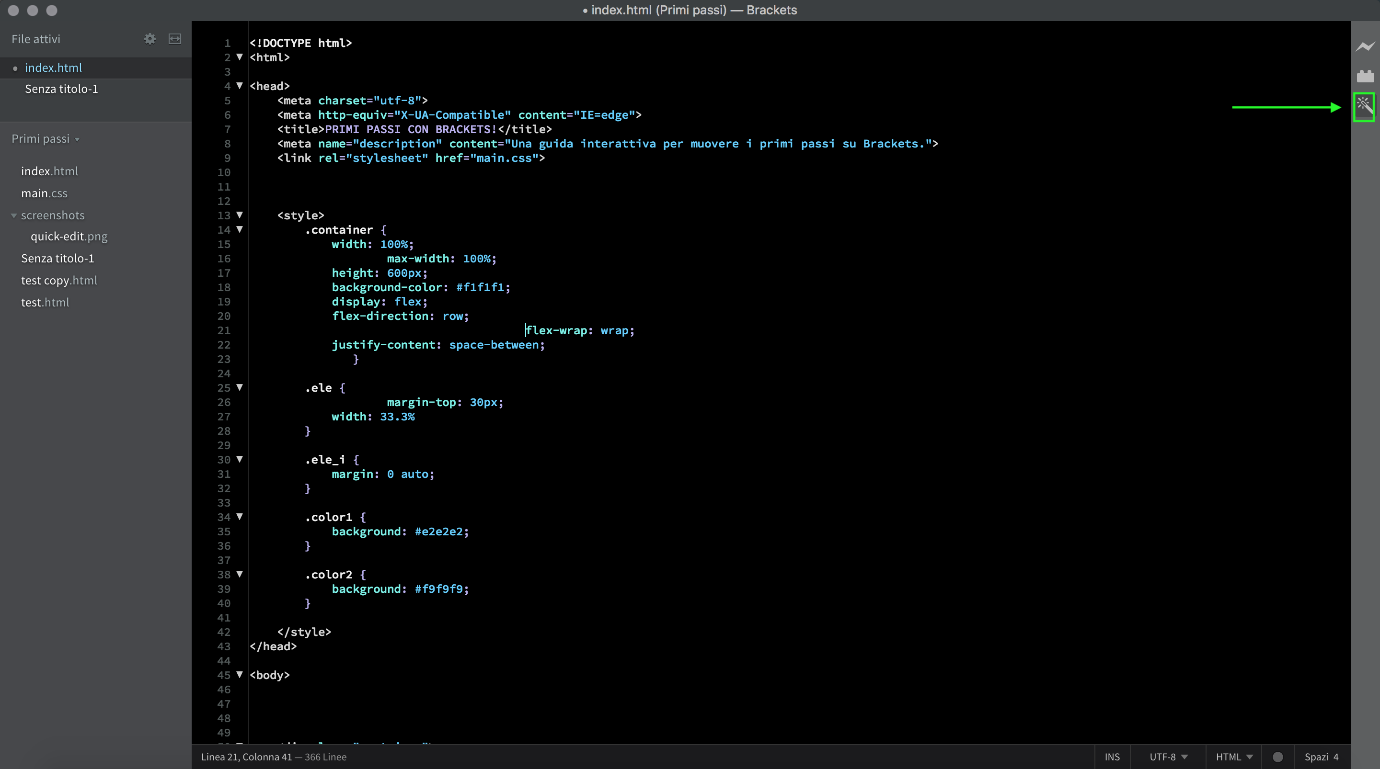Select index.html in working files
The width and height of the screenshot is (1380, 769).
(x=53, y=68)
